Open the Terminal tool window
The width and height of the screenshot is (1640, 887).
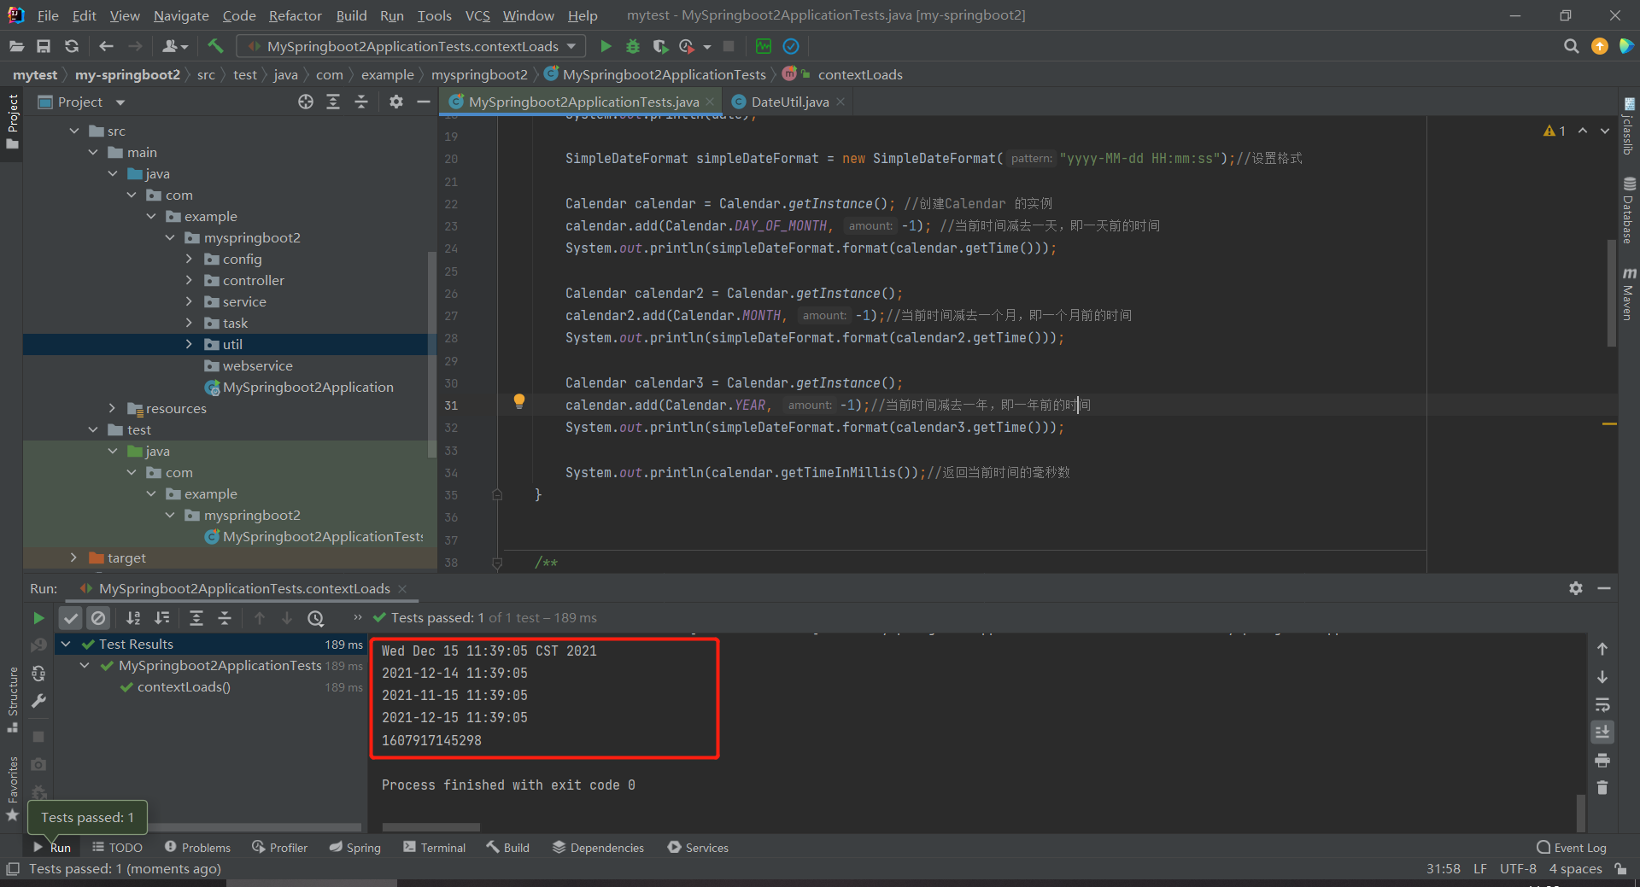pyautogui.click(x=434, y=847)
